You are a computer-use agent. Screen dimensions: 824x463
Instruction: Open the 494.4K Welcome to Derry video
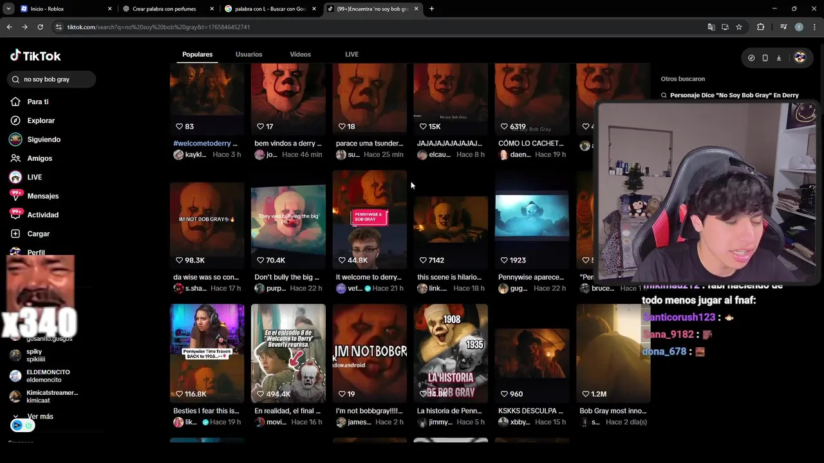288,353
